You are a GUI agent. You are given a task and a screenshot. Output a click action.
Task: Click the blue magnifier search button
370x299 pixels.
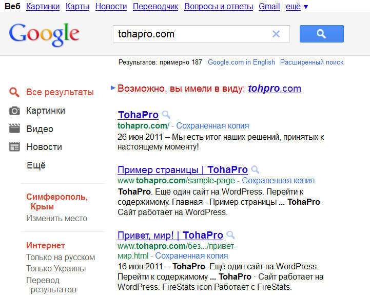click(321, 34)
